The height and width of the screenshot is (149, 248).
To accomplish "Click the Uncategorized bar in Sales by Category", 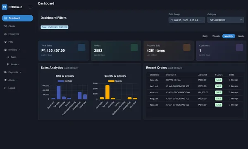I will click(79, 96).
